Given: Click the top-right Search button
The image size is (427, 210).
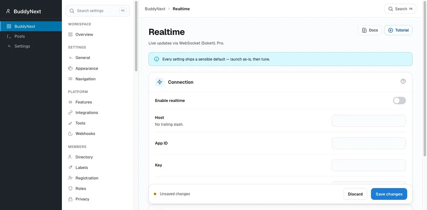Looking at the screenshot, I should pos(400,9).
